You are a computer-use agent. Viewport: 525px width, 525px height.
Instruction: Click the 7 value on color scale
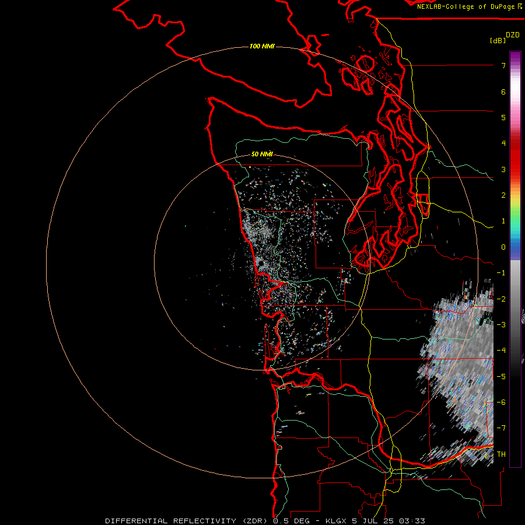(503, 65)
